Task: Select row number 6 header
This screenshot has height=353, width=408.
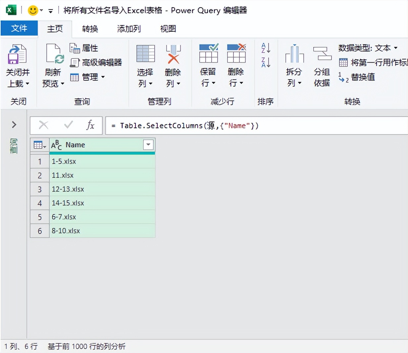Action: tap(40, 231)
